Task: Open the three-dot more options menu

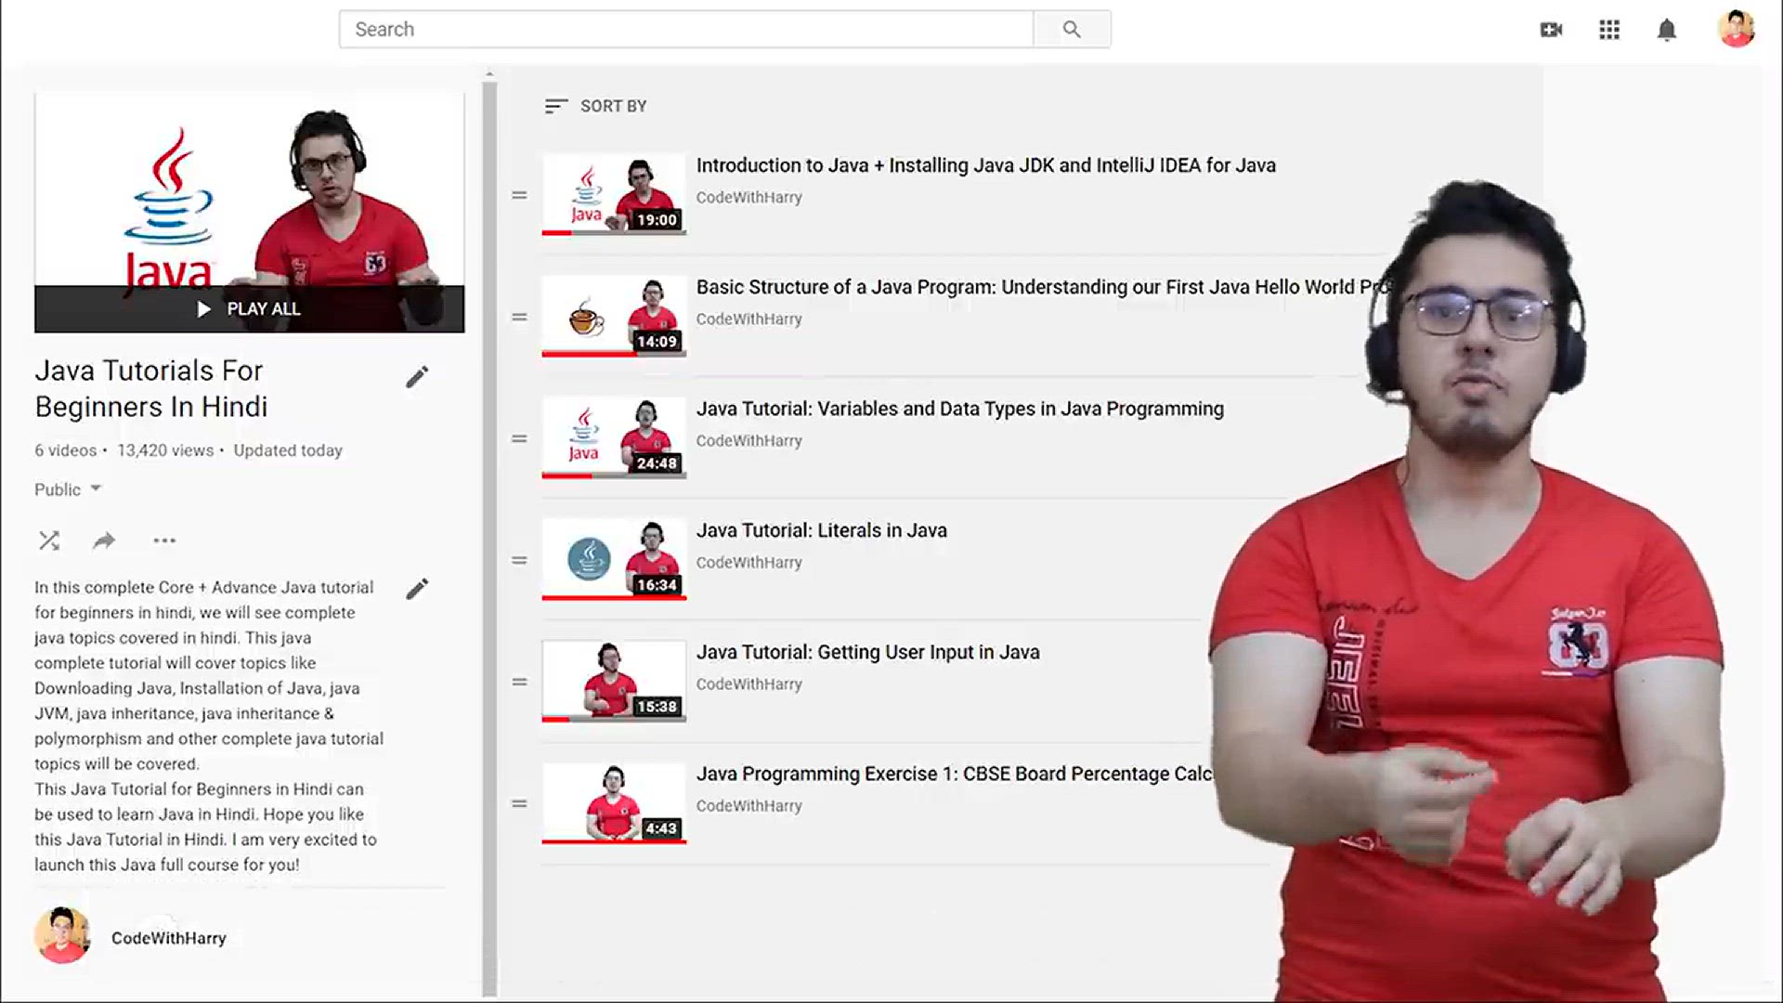Action: tap(164, 541)
